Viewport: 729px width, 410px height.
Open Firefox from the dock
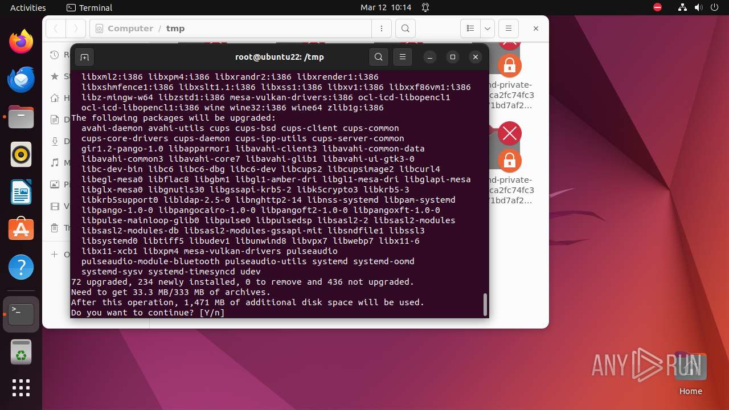tap(21, 42)
